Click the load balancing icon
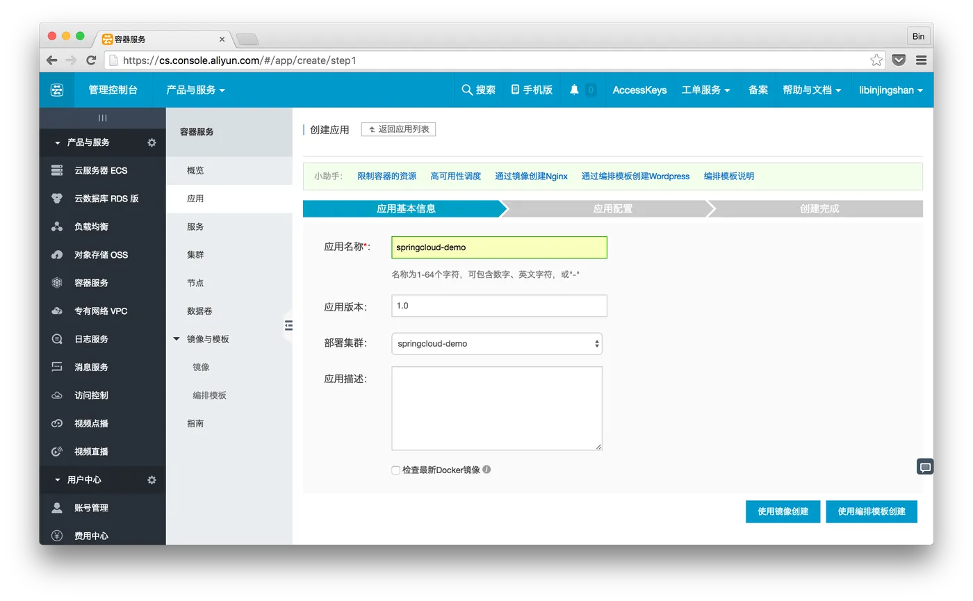This screenshot has width=973, height=601. 57,227
